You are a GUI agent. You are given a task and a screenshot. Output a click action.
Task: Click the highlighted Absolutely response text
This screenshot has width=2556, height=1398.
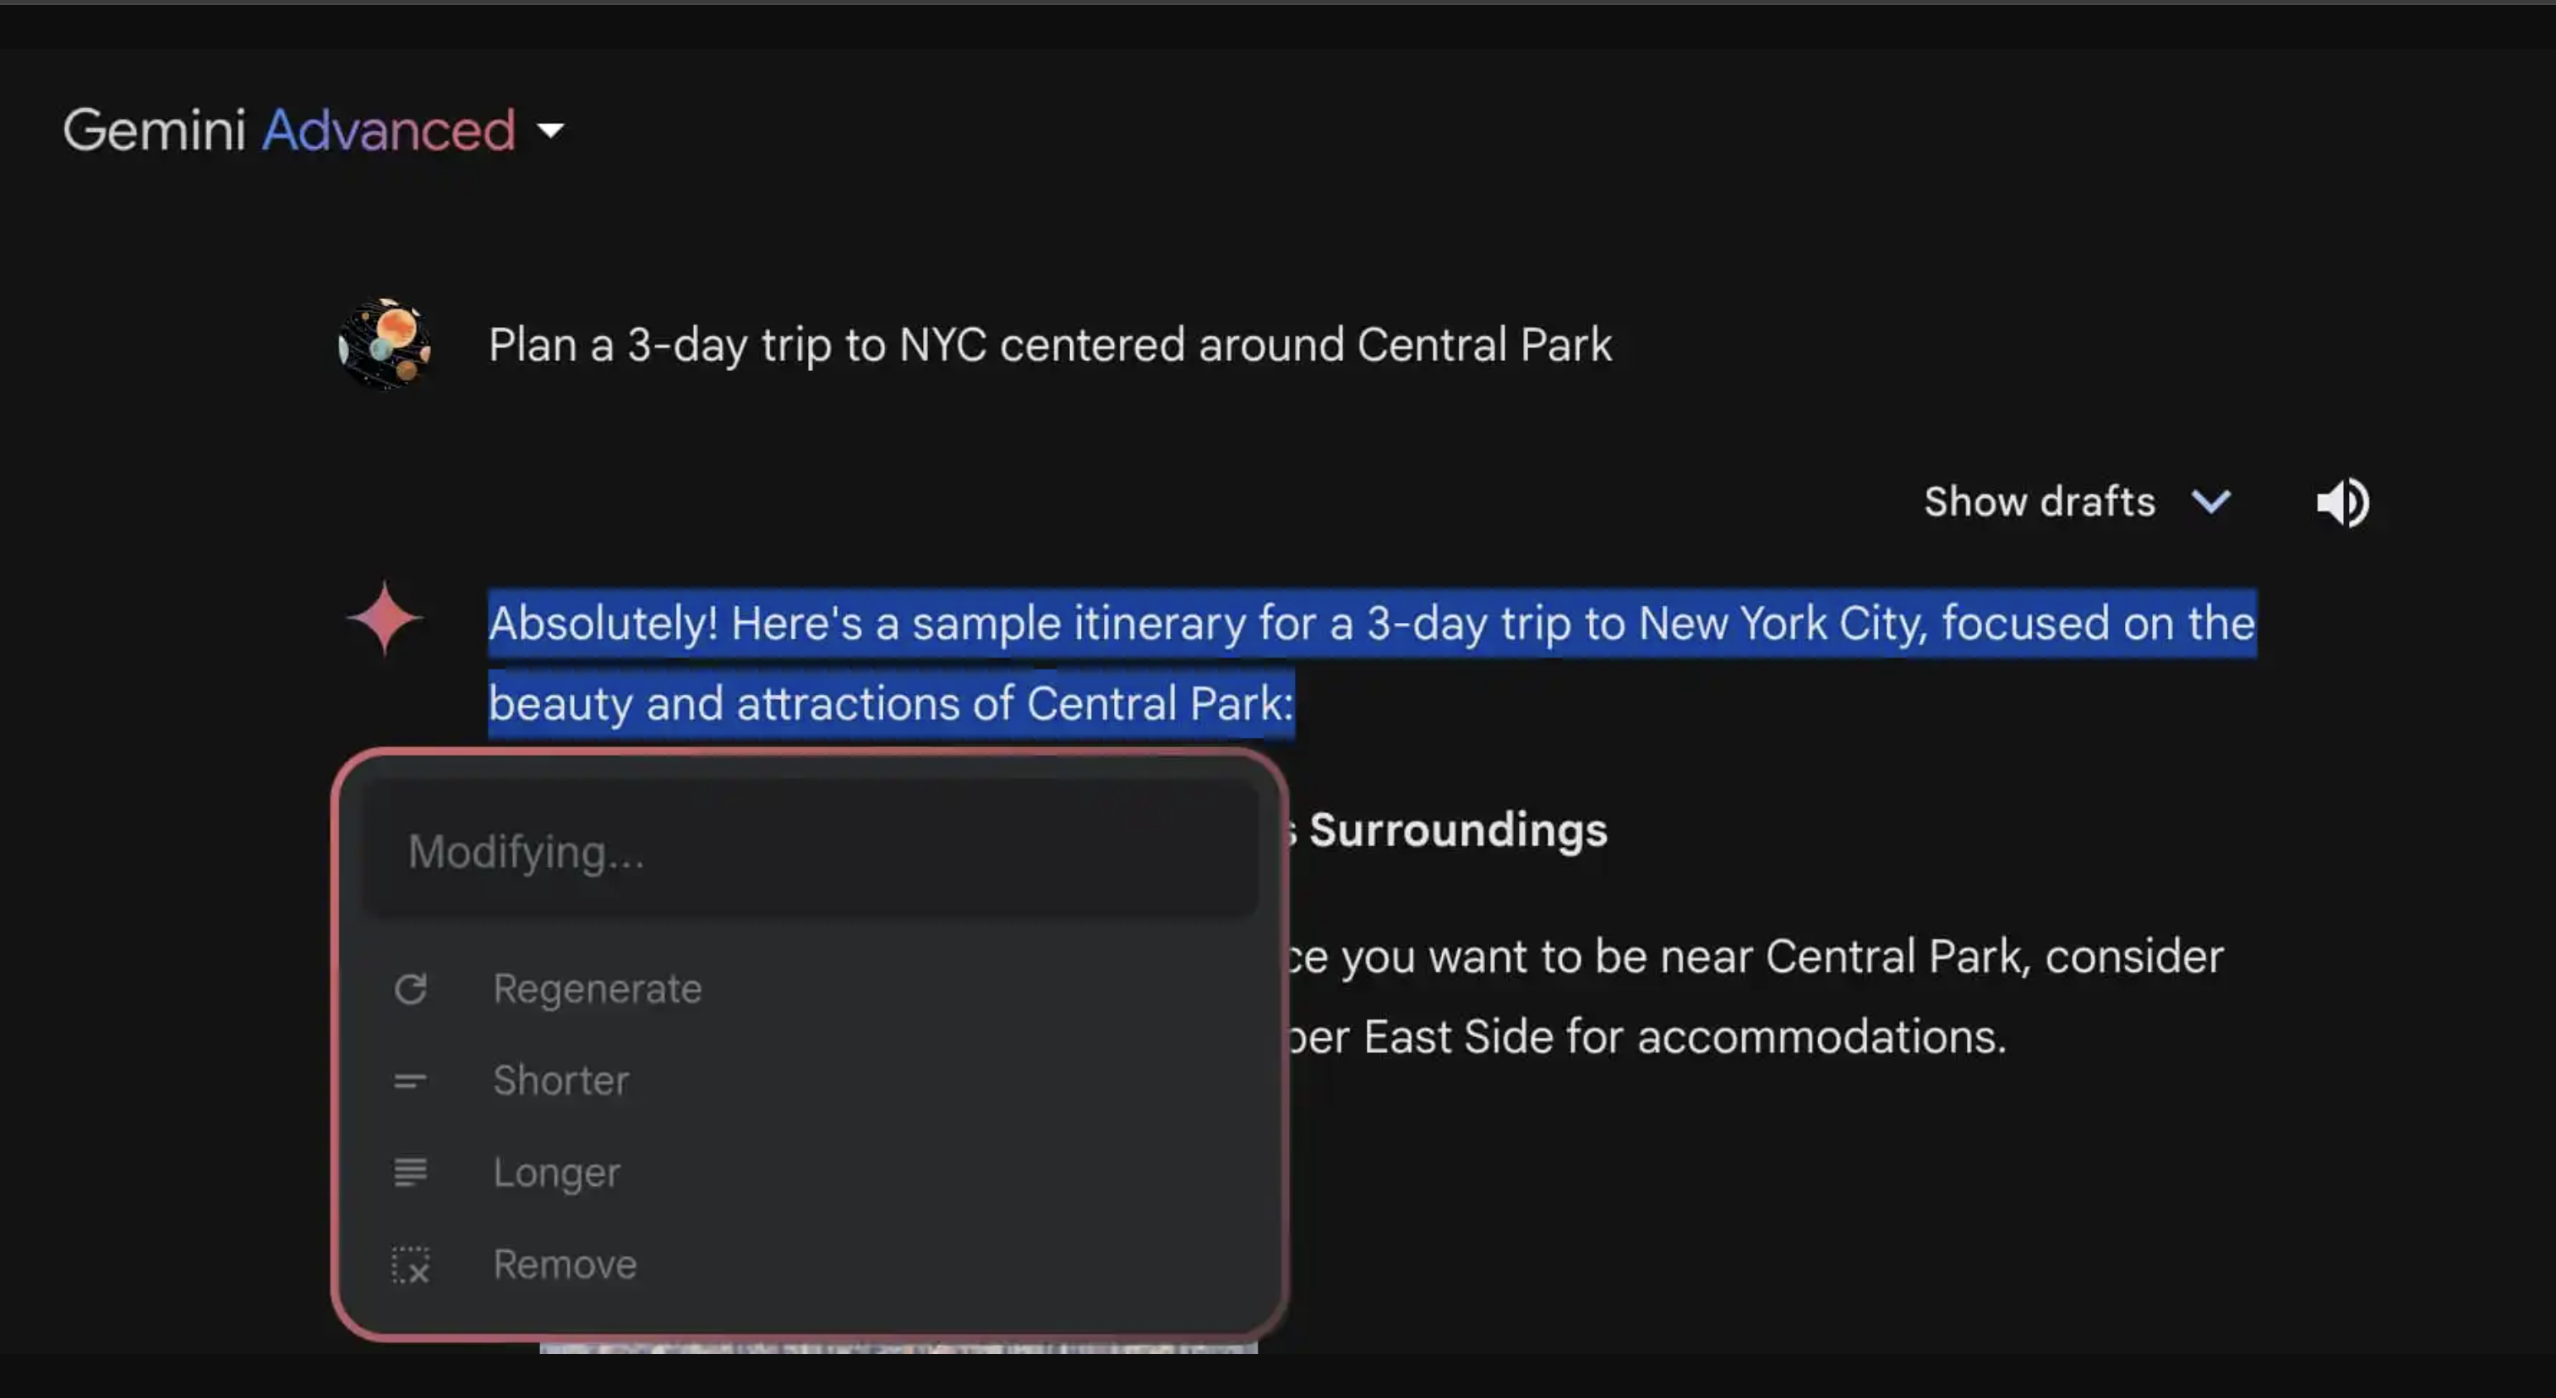1369,624
